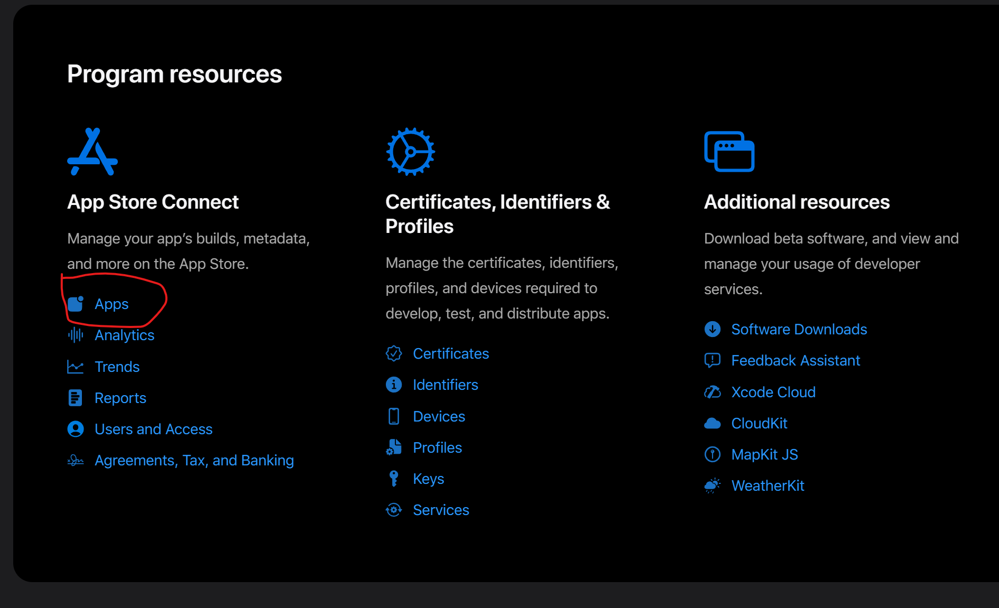Viewport: 999px width, 608px height.
Task: Click the Xcode Cloud icon
Action: coord(713,392)
